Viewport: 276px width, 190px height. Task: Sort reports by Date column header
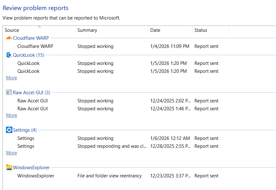click(x=155, y=30)
